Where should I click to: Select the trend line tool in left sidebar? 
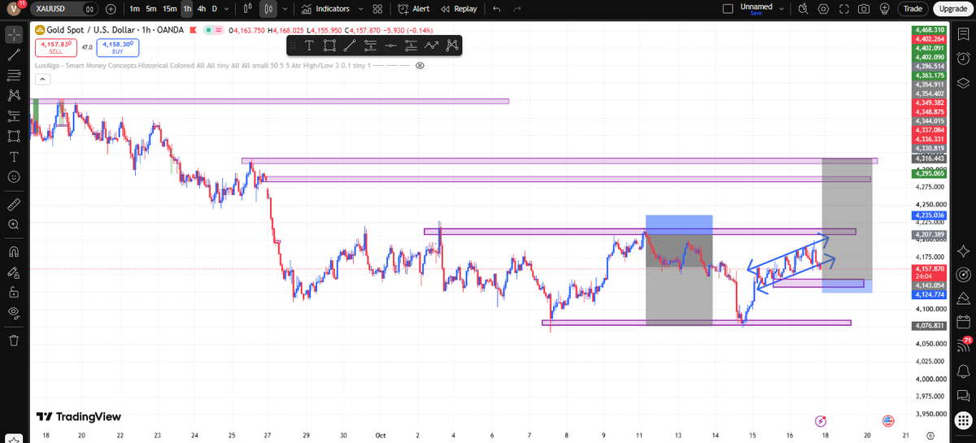pyautogui.click(x=14, y=55)
